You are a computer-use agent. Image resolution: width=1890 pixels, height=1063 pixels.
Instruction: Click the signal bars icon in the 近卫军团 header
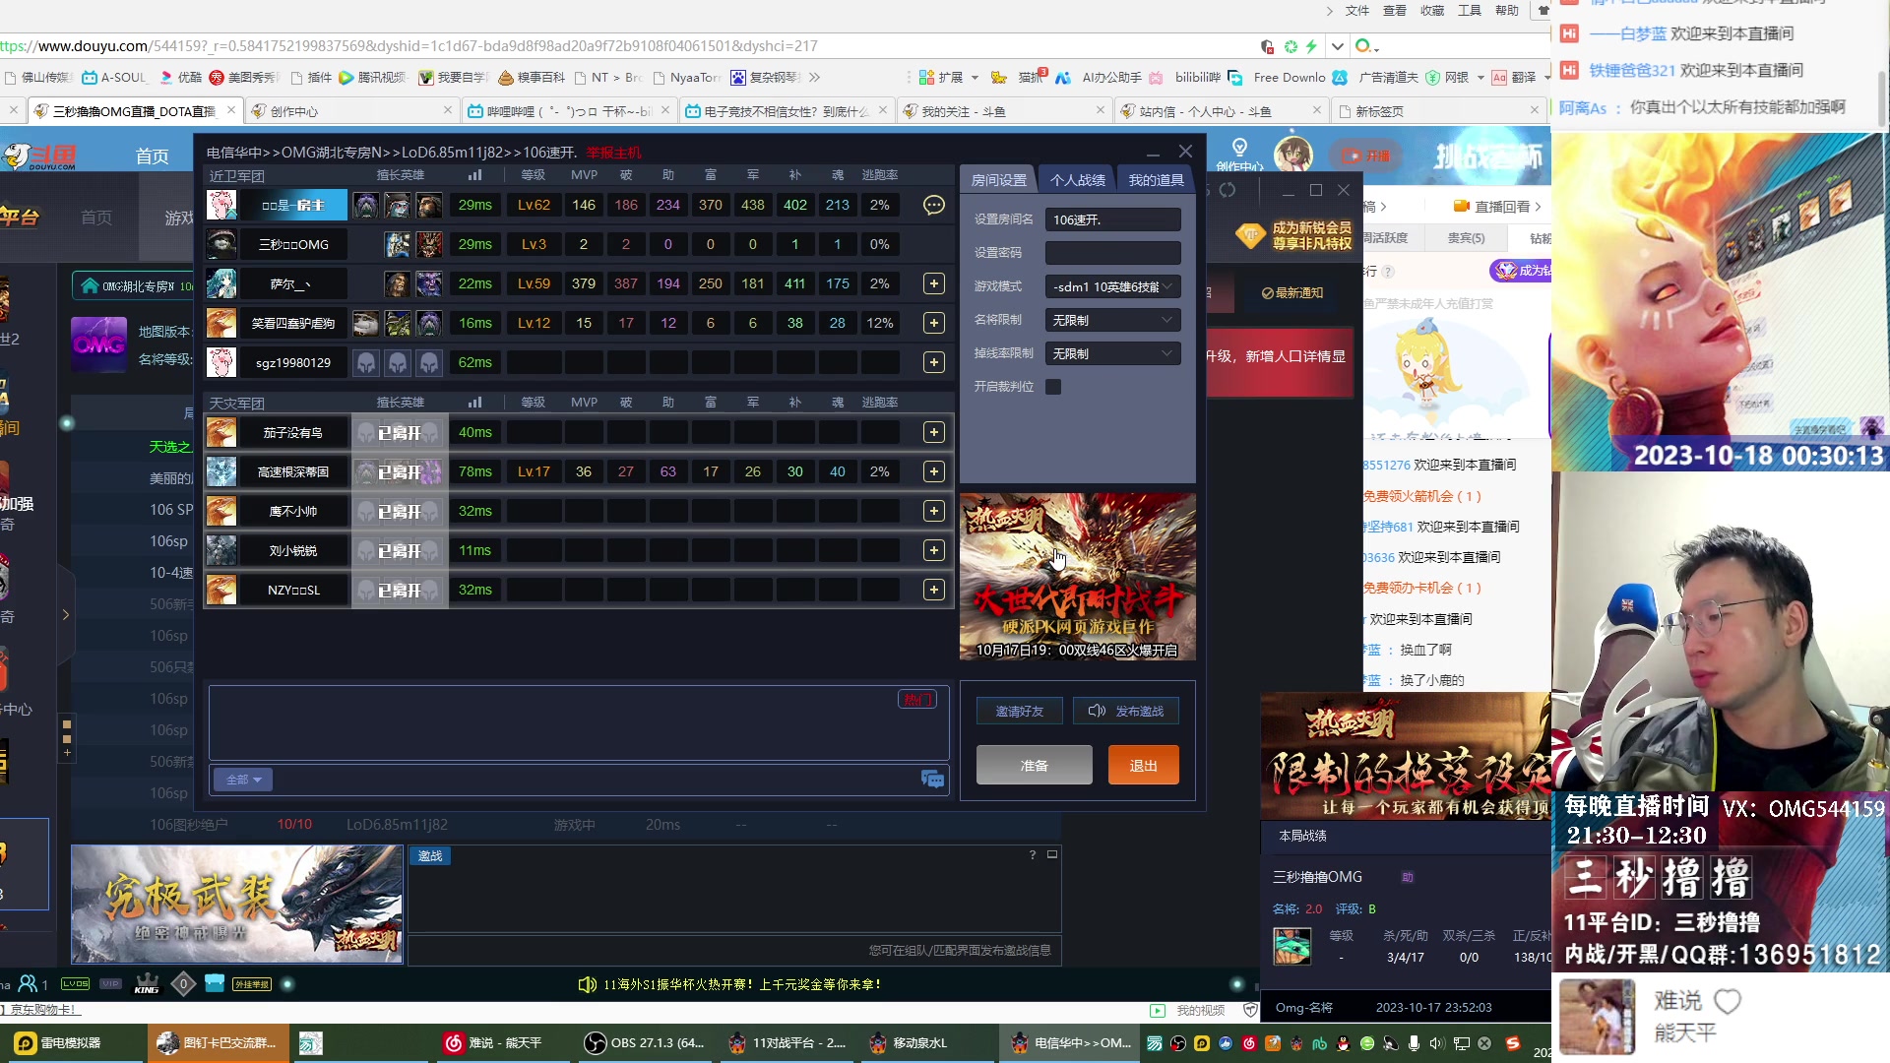474,175
